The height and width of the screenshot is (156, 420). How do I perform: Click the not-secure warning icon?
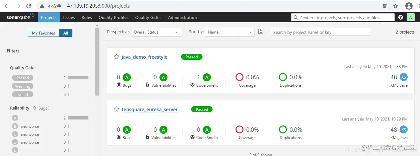(42, 6)
